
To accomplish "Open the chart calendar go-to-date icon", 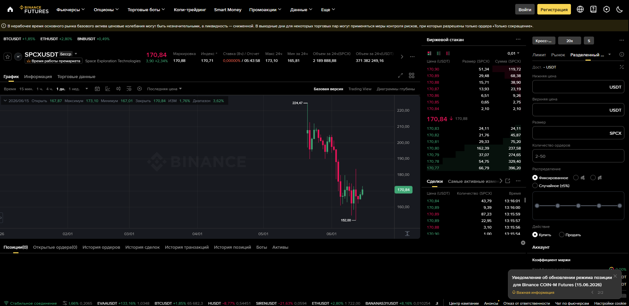I will (x=97, y=89).
